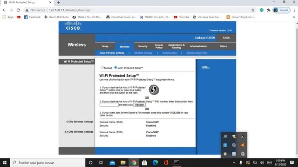
Task: Reload the router page
Action: pyautogui.click(x=18, y=10)
